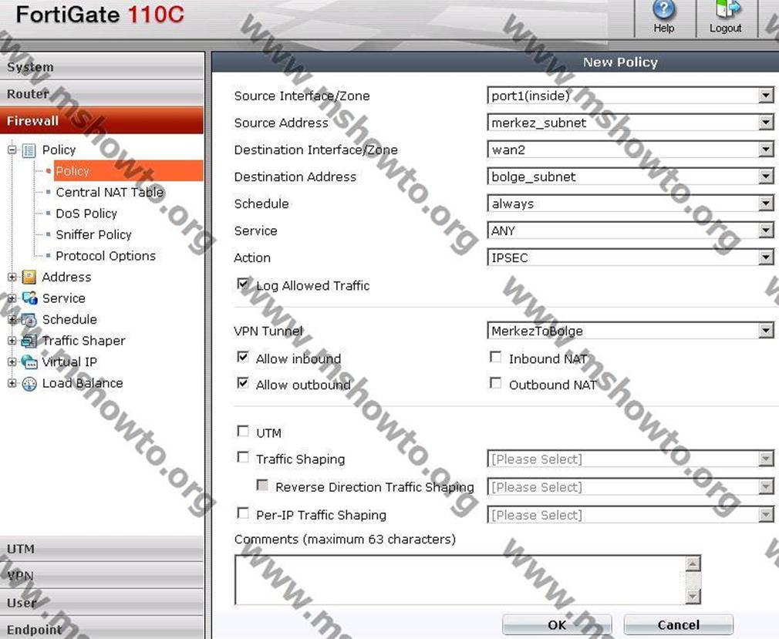Click the Cancel button

[x=678, y=624]
